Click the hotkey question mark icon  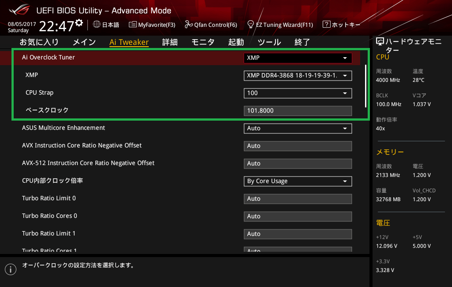(x=326, y=25)
